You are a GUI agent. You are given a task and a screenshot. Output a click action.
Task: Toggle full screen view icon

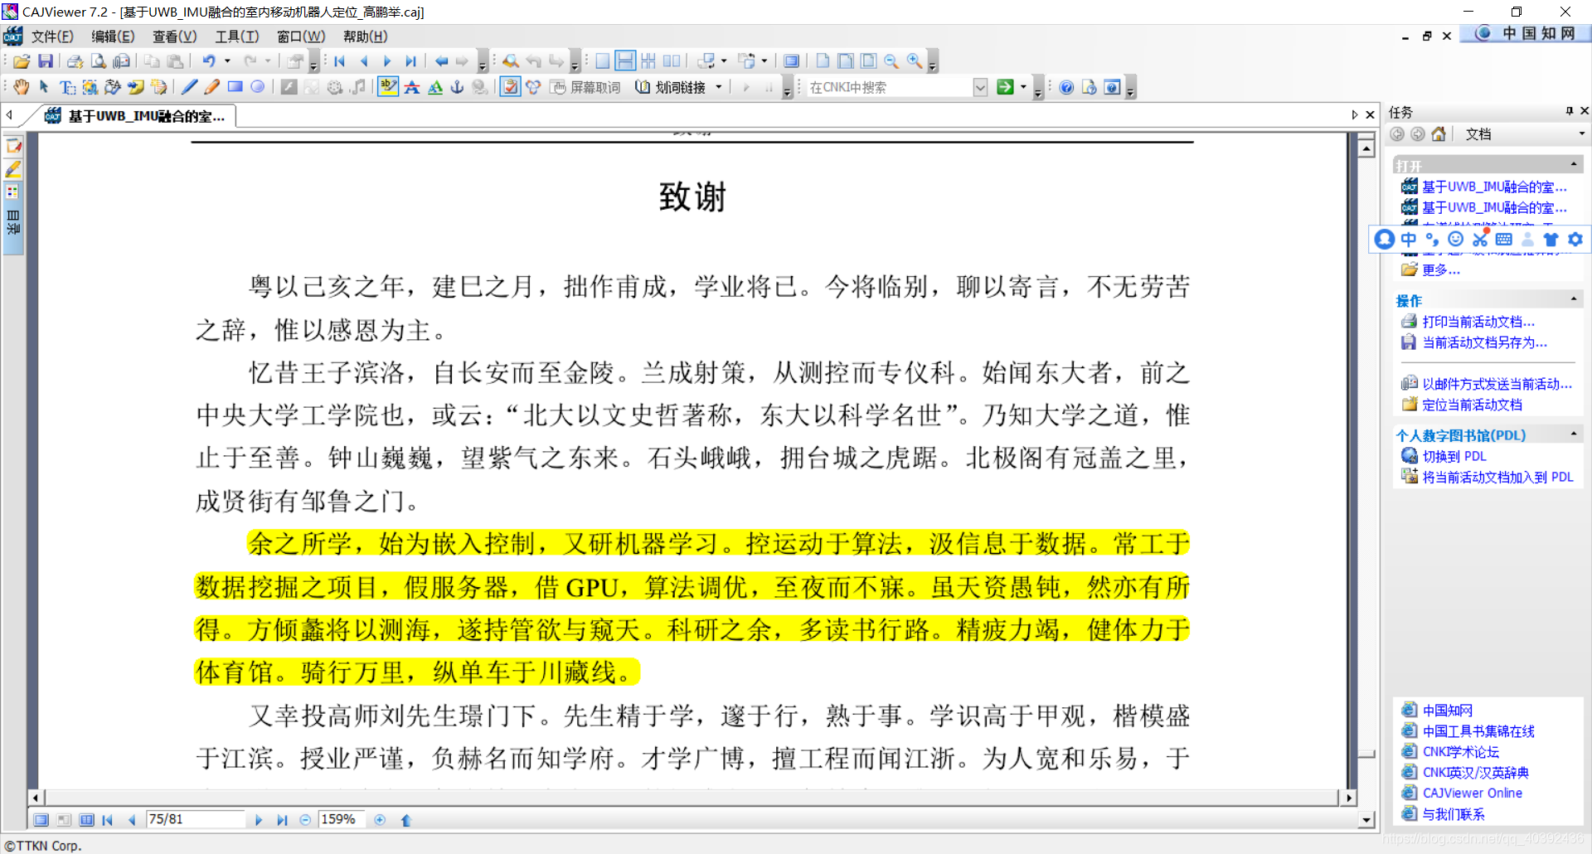791,61
